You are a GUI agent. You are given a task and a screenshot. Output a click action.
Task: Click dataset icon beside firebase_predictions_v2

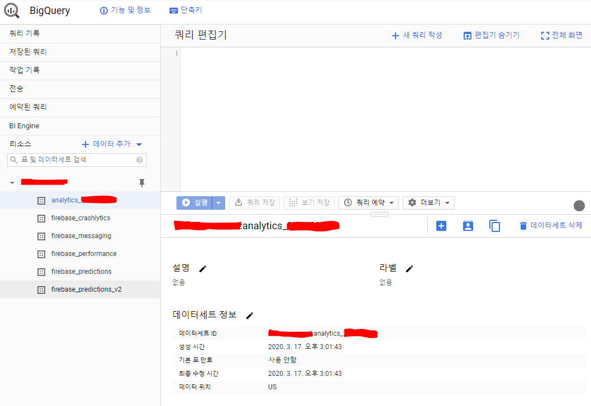(x=41, y=290)
